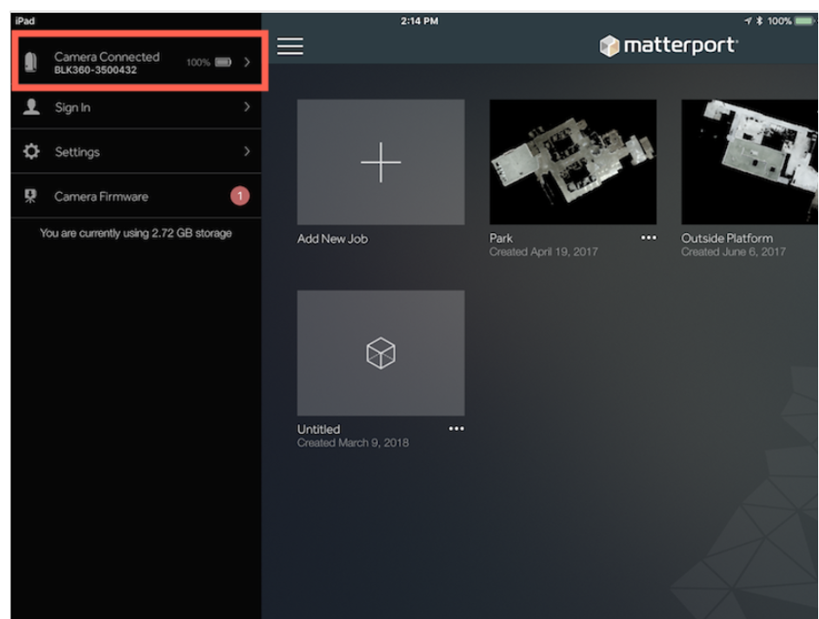Click the Outside Platform title

tap(727, 238)
